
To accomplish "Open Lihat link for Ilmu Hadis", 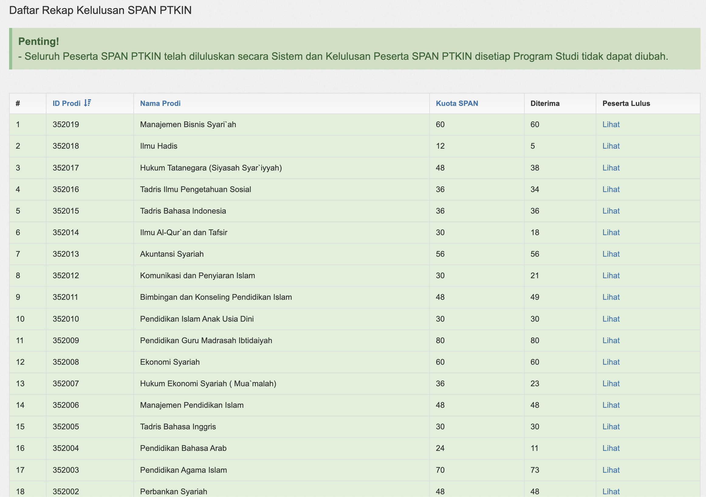I will pos(611,146).
